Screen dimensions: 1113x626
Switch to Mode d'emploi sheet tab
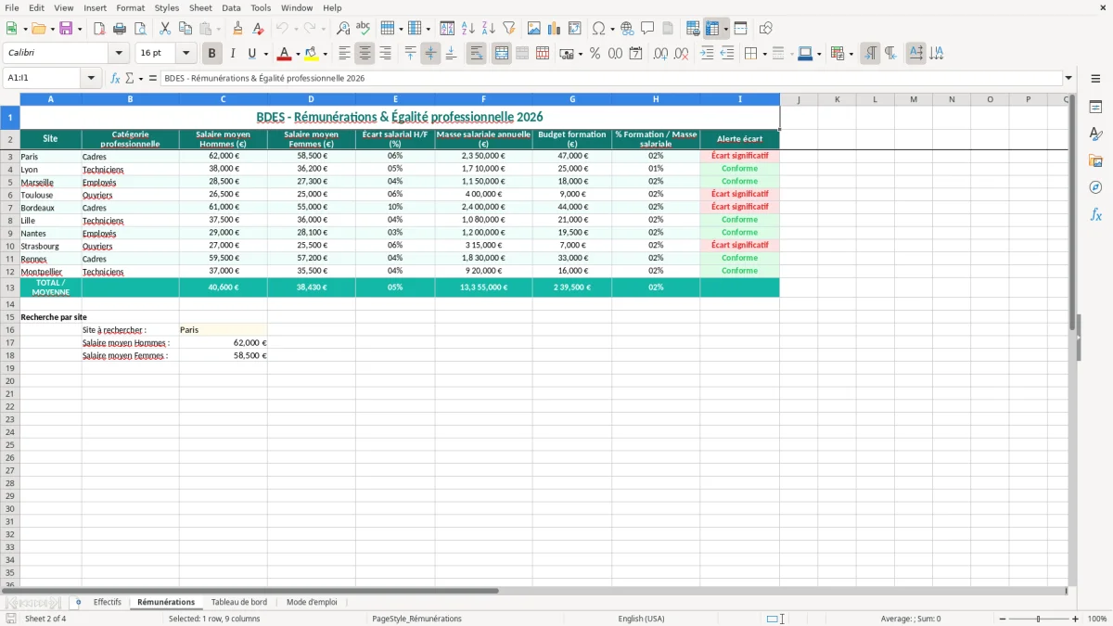pyautogui.click(x=312, y=602)
